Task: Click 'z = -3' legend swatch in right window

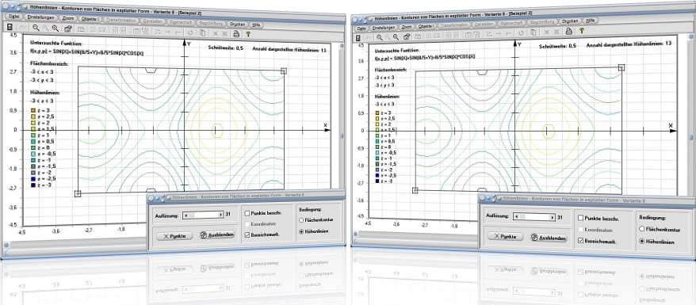Action: [377, 181]
